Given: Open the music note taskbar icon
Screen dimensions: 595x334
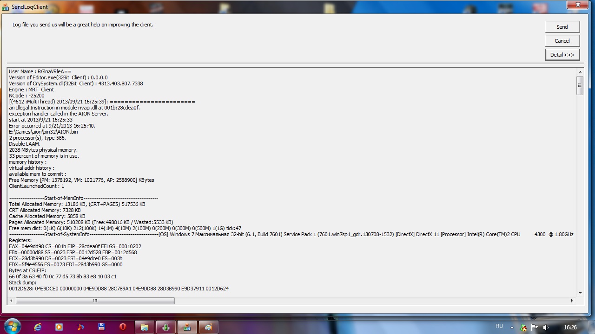Looking at the screenshot, I should point(80,327).
